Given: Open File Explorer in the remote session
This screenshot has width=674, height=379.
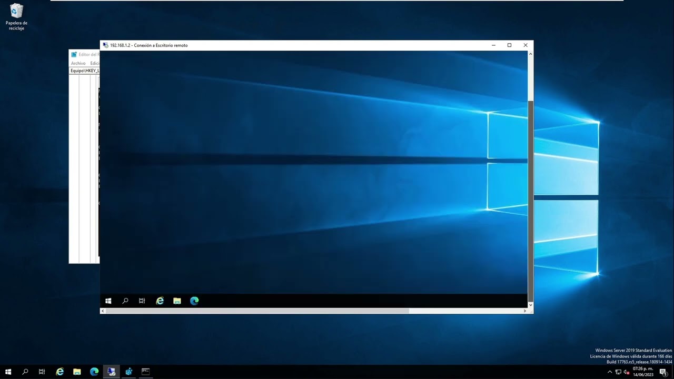Looking at the screenshot, I should click(x=177, y=301).
